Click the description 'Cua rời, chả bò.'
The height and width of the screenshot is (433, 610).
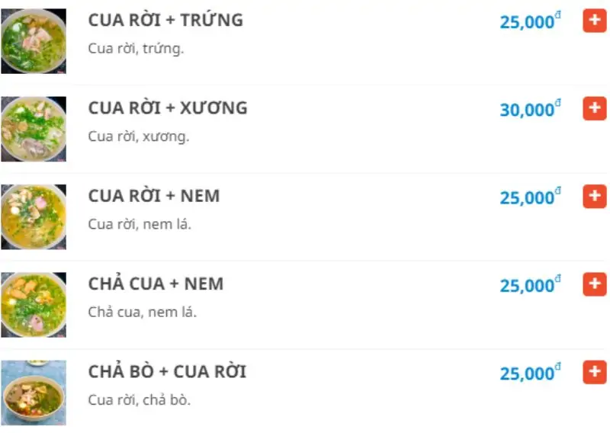point(140,399)
